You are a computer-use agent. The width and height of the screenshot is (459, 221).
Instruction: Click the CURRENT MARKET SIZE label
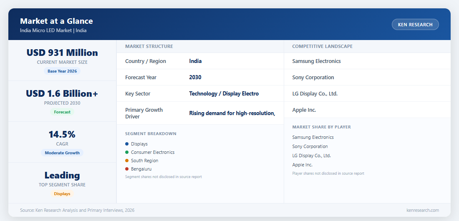pyautogui.click(x=62, y=63)
